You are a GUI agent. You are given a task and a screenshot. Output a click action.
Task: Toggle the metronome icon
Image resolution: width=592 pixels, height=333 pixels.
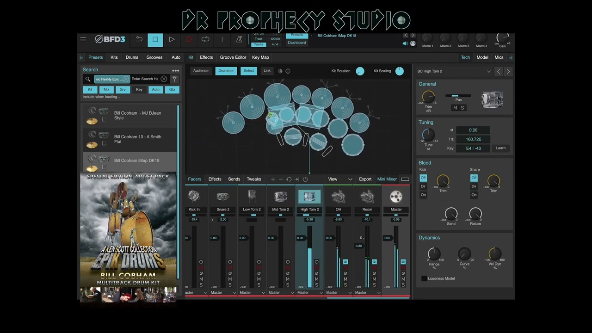point(239,40)
